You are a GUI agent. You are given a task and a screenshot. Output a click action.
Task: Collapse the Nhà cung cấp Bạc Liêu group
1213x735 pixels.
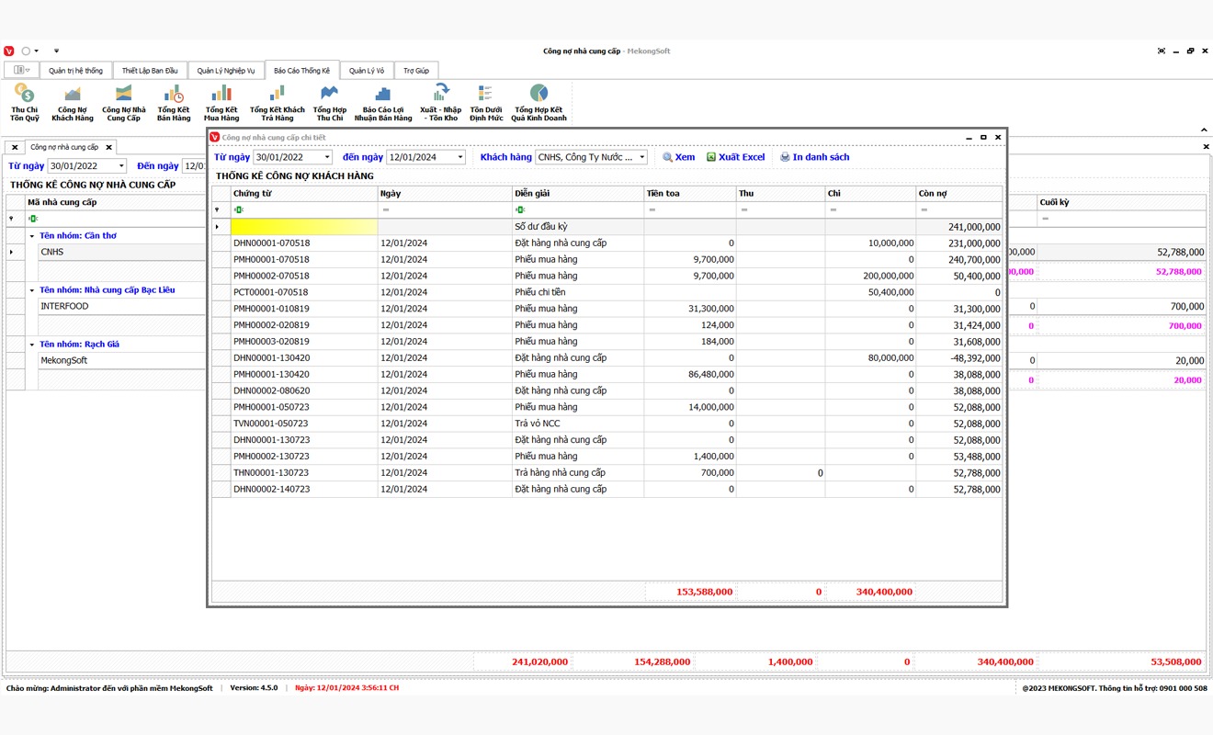pos(32,290)
